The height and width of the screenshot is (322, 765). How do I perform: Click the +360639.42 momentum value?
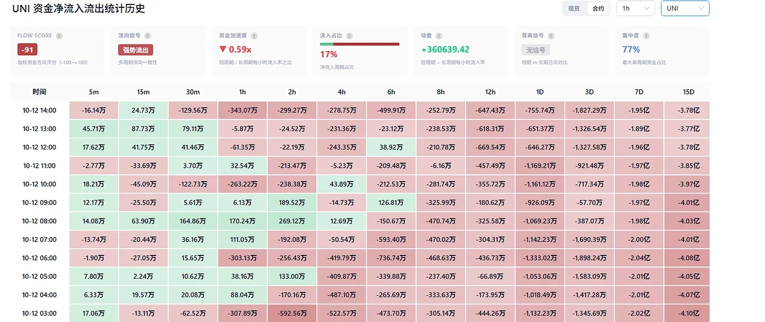(x=445, y=49)
